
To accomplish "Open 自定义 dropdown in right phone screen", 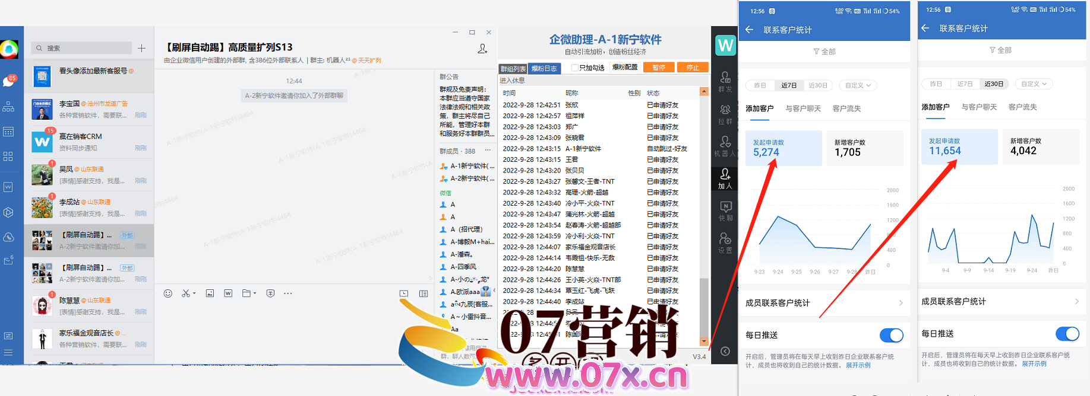I will 1034,84.
